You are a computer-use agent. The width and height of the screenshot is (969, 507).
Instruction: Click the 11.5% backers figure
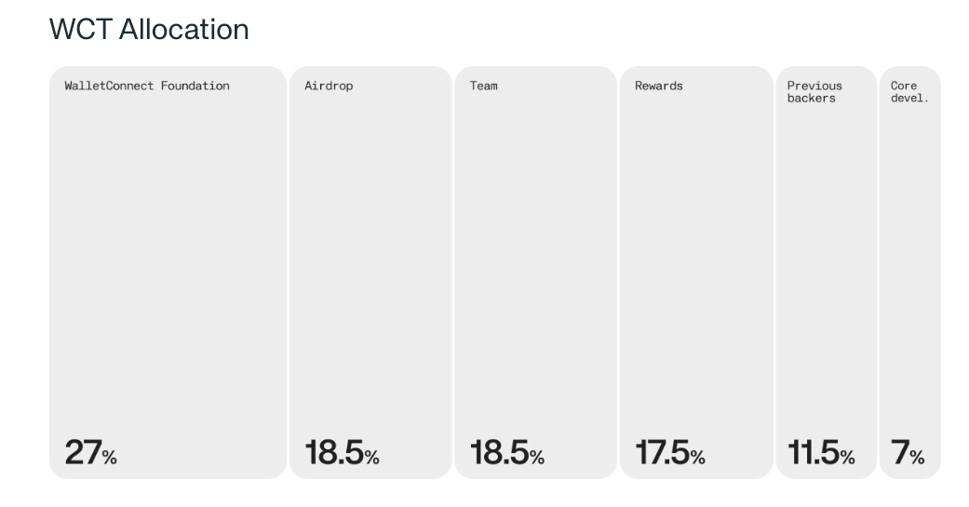[x=821, y=452]
